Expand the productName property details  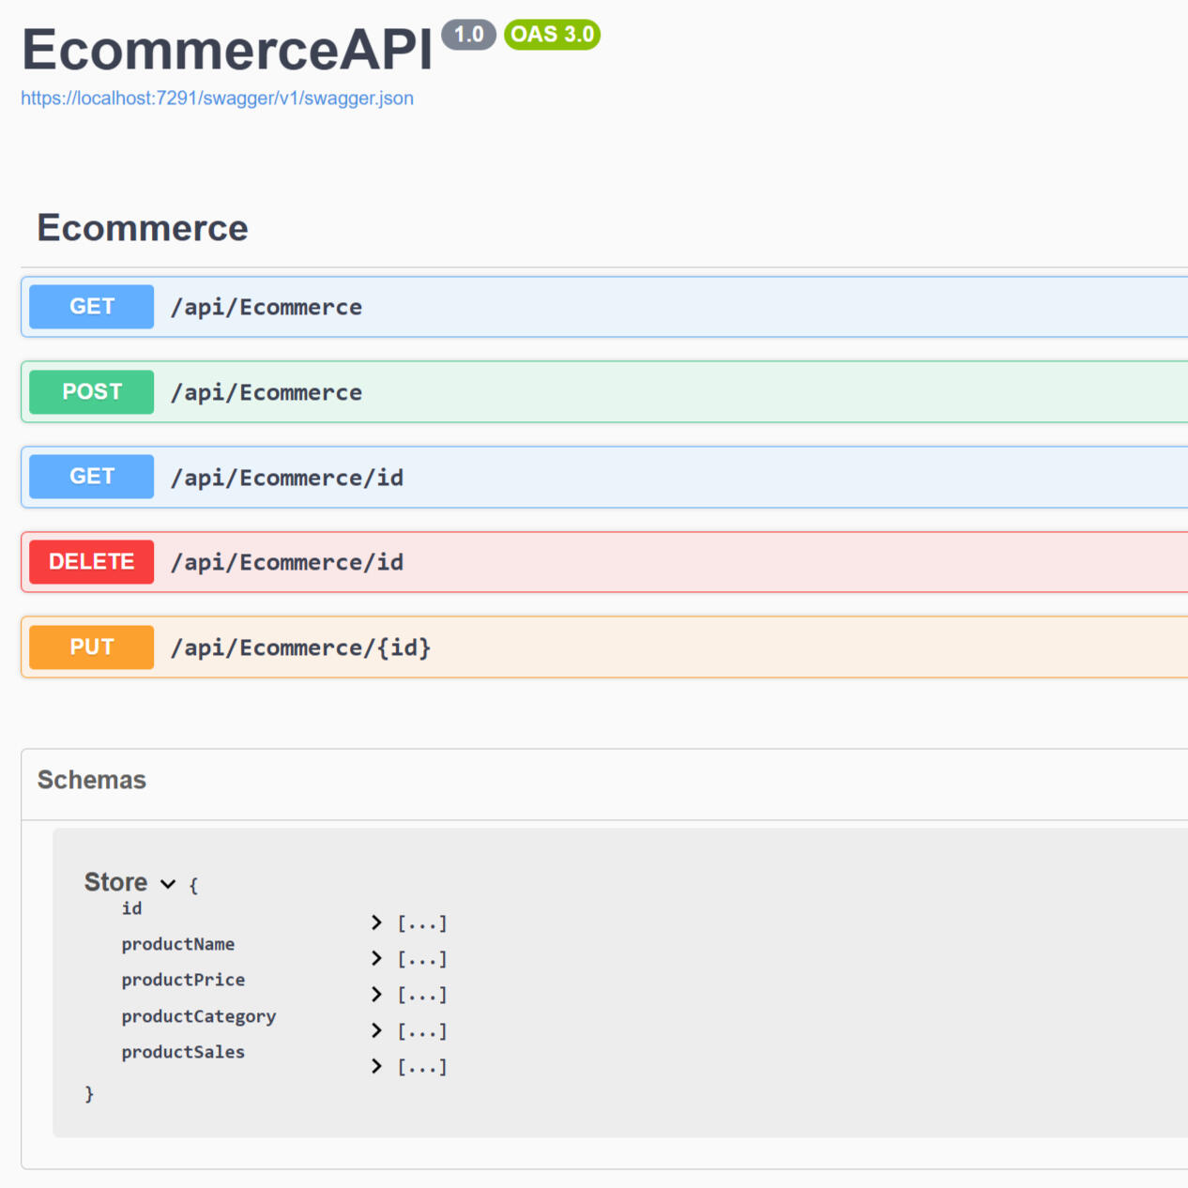pyautogui.click(x=375, y=958)
